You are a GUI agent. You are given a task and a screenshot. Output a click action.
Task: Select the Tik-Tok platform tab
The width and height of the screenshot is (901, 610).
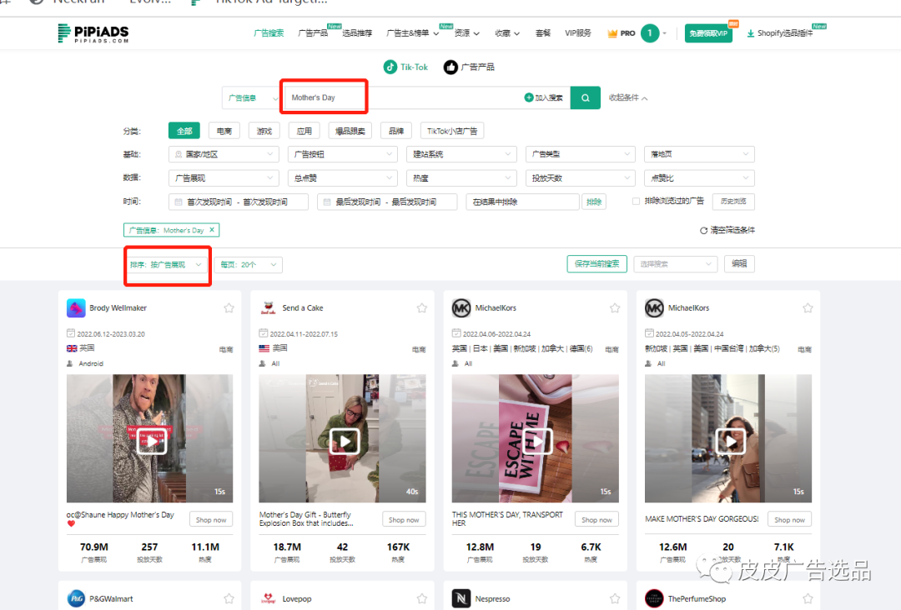pyautogui.click(x=405, y=67)
